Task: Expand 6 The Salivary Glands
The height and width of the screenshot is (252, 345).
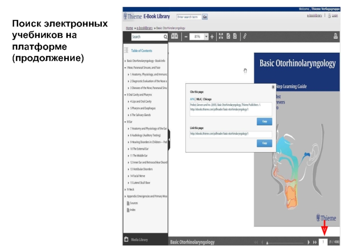Action: point(129,115)
